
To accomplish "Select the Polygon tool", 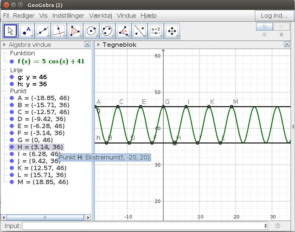I will 75,31.
